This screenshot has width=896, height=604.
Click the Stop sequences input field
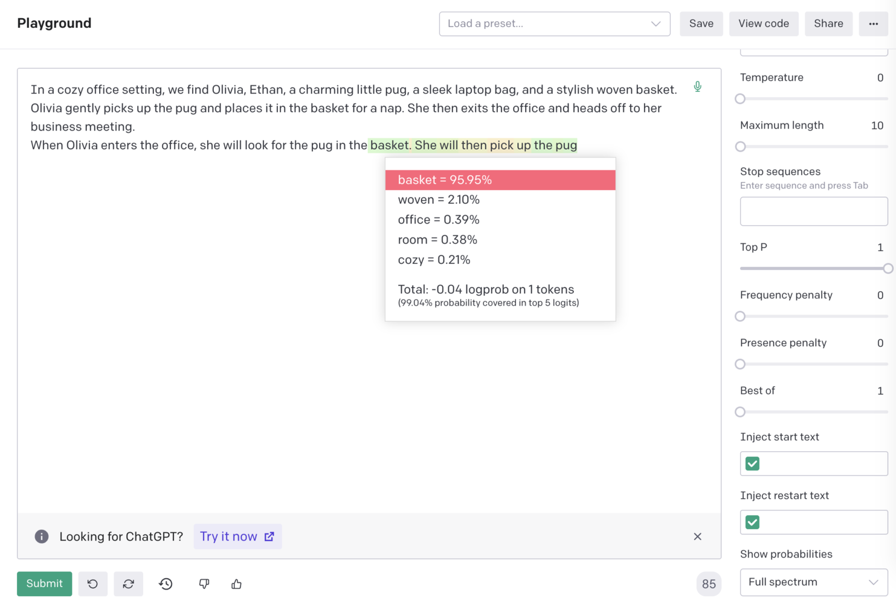pyautogui.click(x=813, y=211)
